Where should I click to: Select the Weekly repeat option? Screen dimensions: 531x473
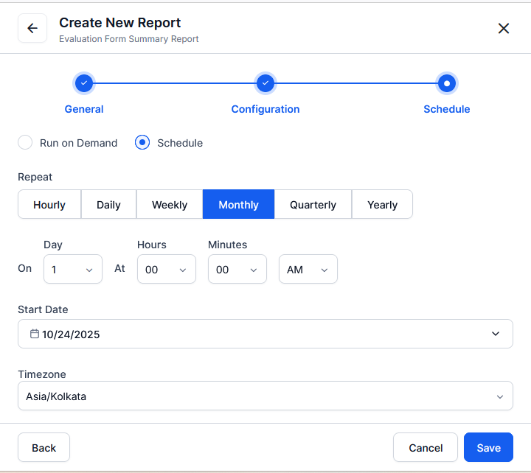tap(170, 205)
